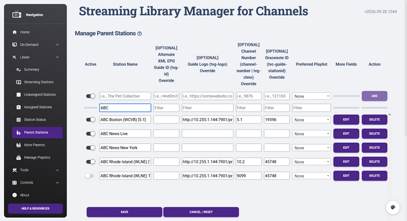Disable ABC News New York active switch
This screenshot has width=407, height=221.
pos(91,148)
